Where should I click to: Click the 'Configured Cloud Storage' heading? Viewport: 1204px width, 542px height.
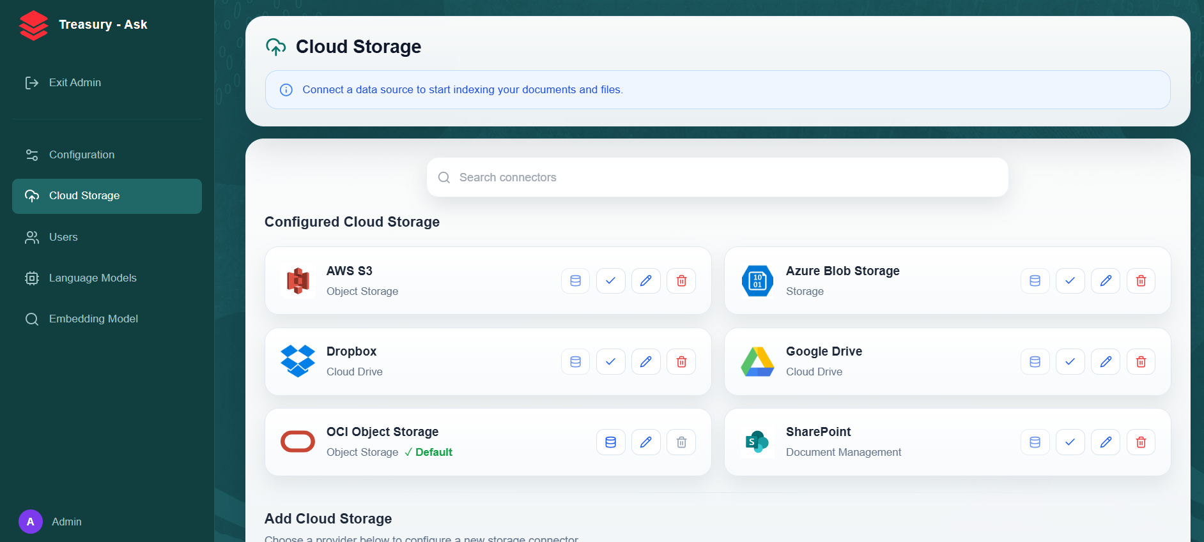[352, 222]
